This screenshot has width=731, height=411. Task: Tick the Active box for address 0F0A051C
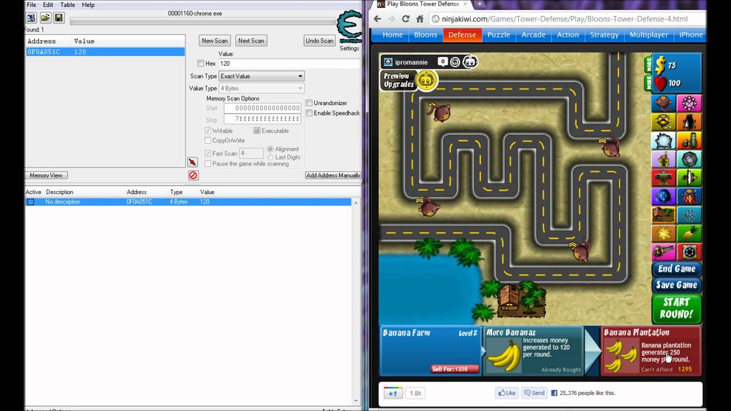tap(31, 202)
